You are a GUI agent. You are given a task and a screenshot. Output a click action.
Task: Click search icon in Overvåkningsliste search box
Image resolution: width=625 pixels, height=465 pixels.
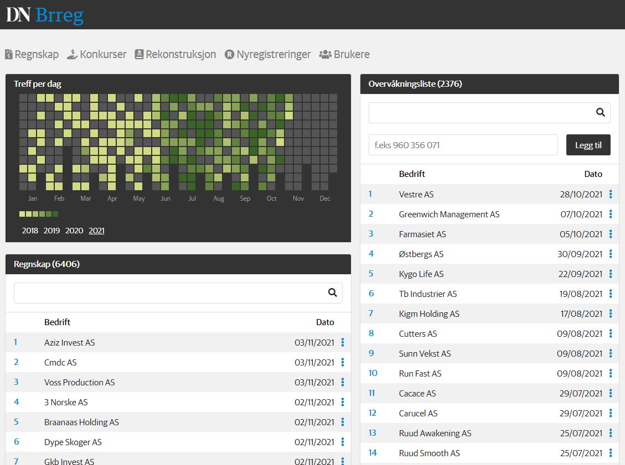click(x=600, y=113)
